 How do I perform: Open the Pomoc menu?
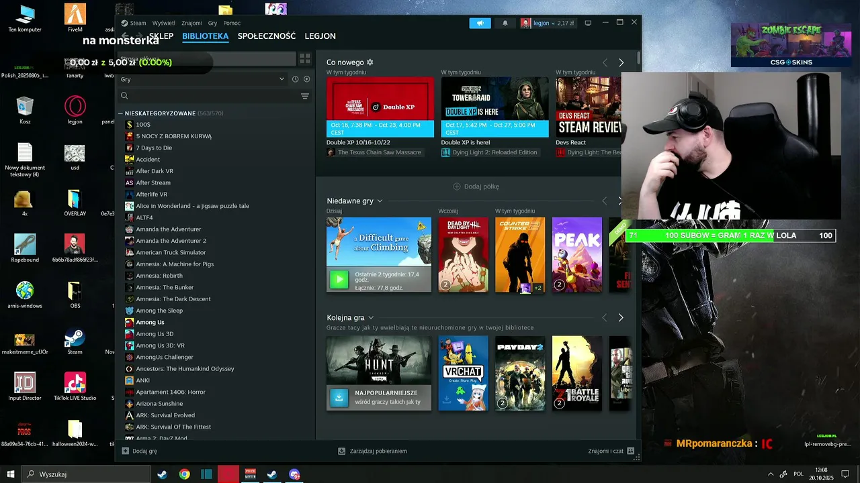coord(232,23)
